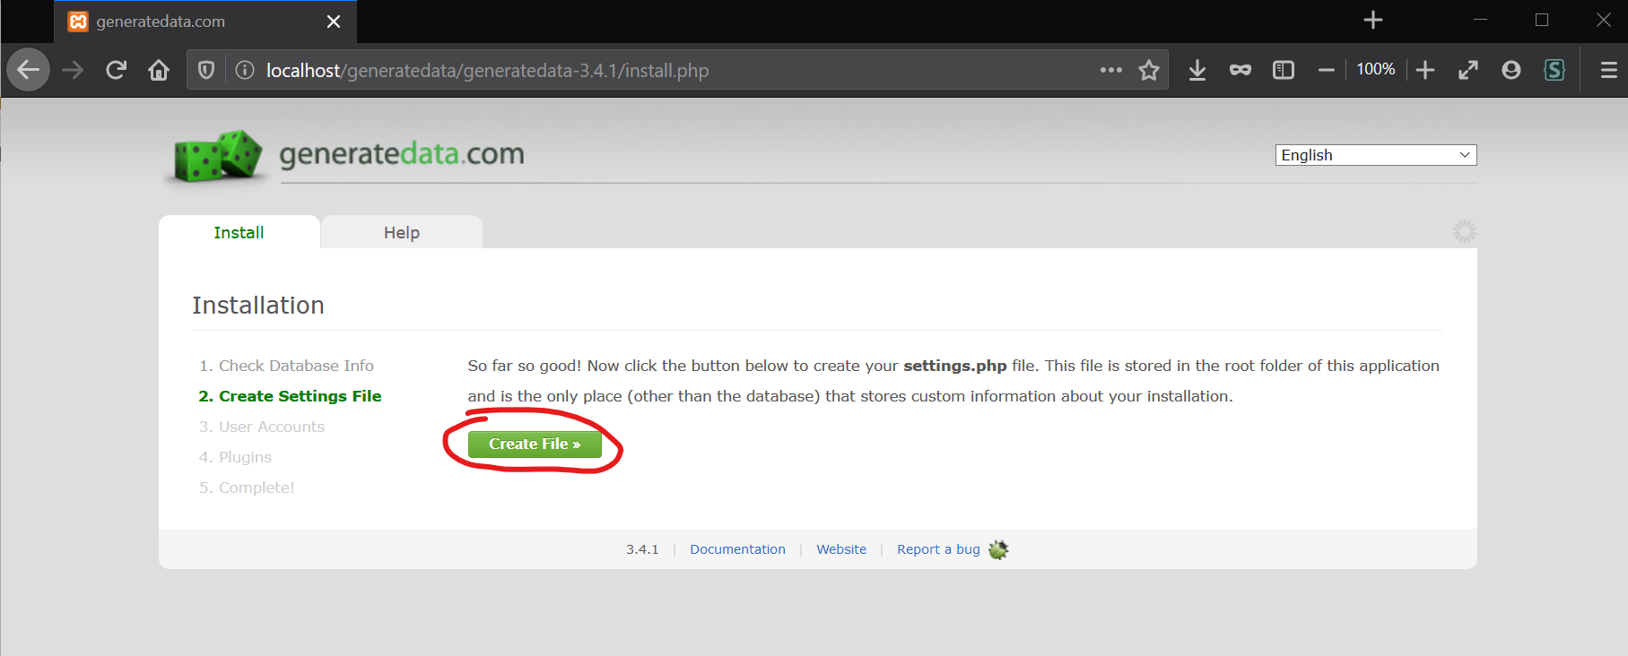
Task: Zoom in with the plus icon
Action: tap(1425, 70)
